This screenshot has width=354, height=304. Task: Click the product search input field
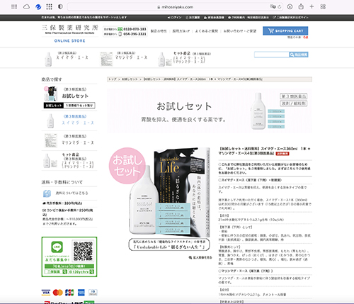tap(271, 55)
